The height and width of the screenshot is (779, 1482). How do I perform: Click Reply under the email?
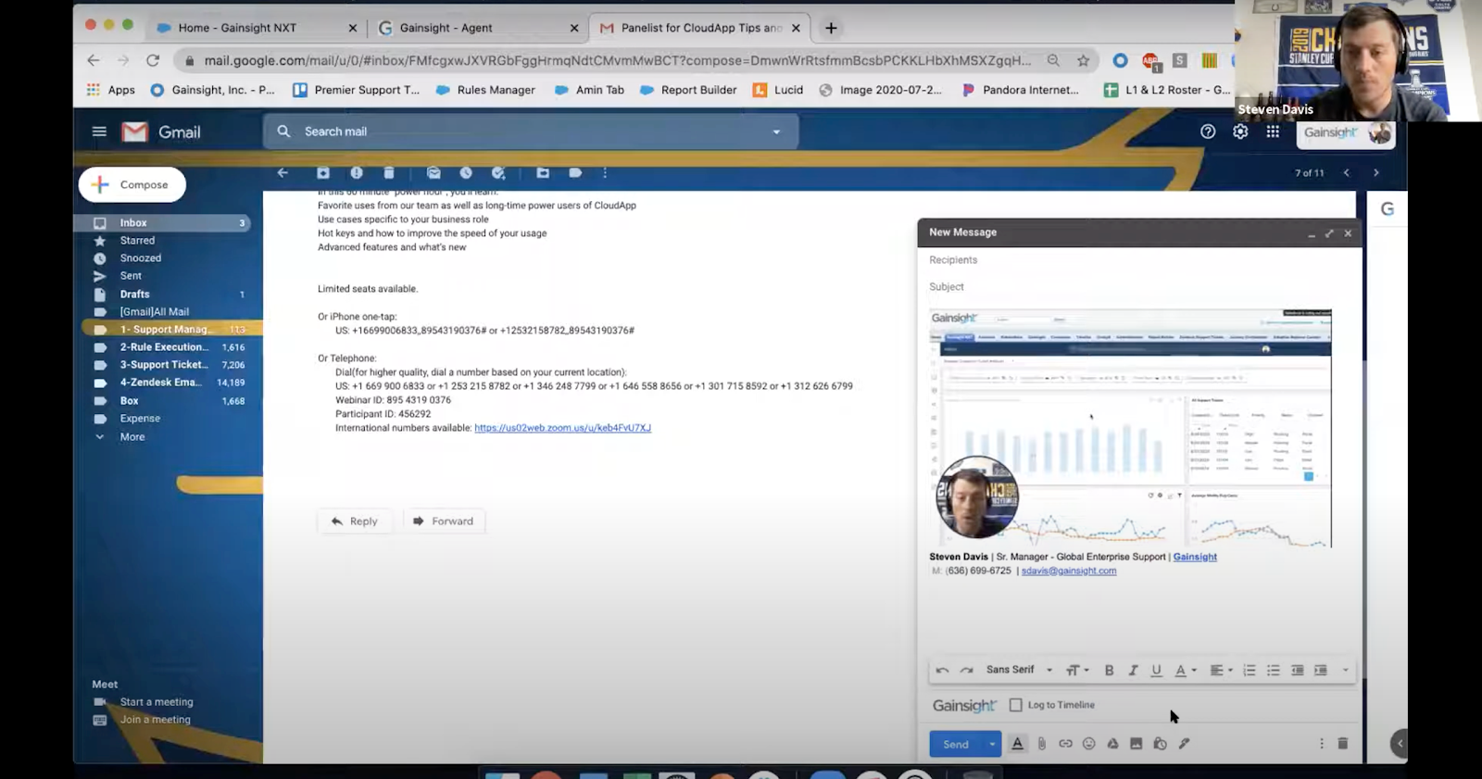pos(354,521)
